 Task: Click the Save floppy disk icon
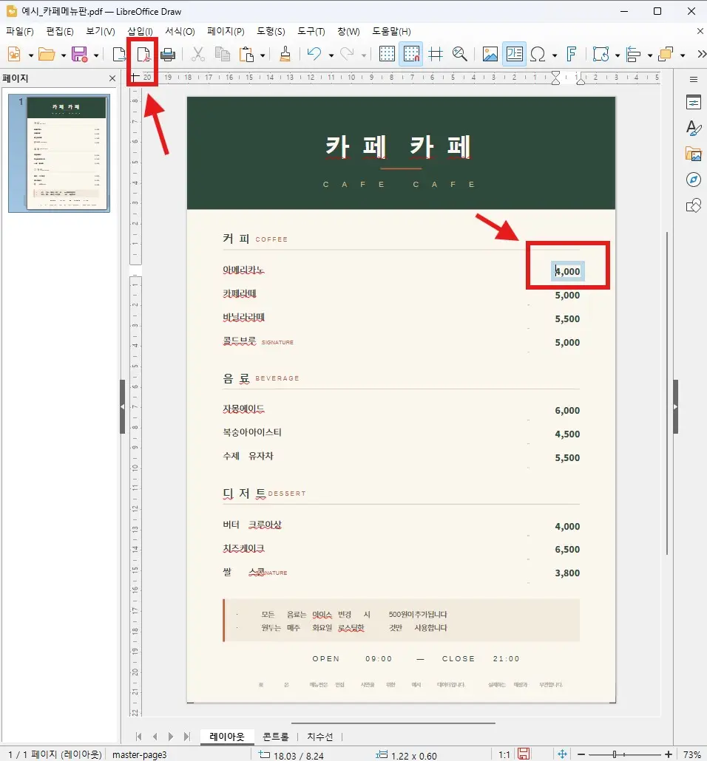coord(79,54)
